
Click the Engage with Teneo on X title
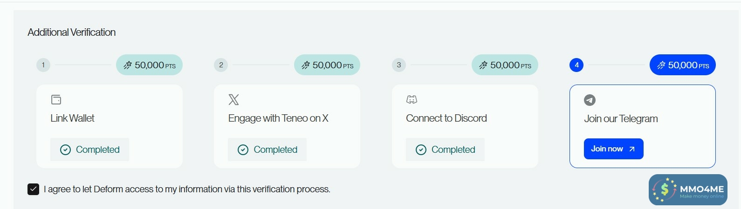[x=278, y=118]
